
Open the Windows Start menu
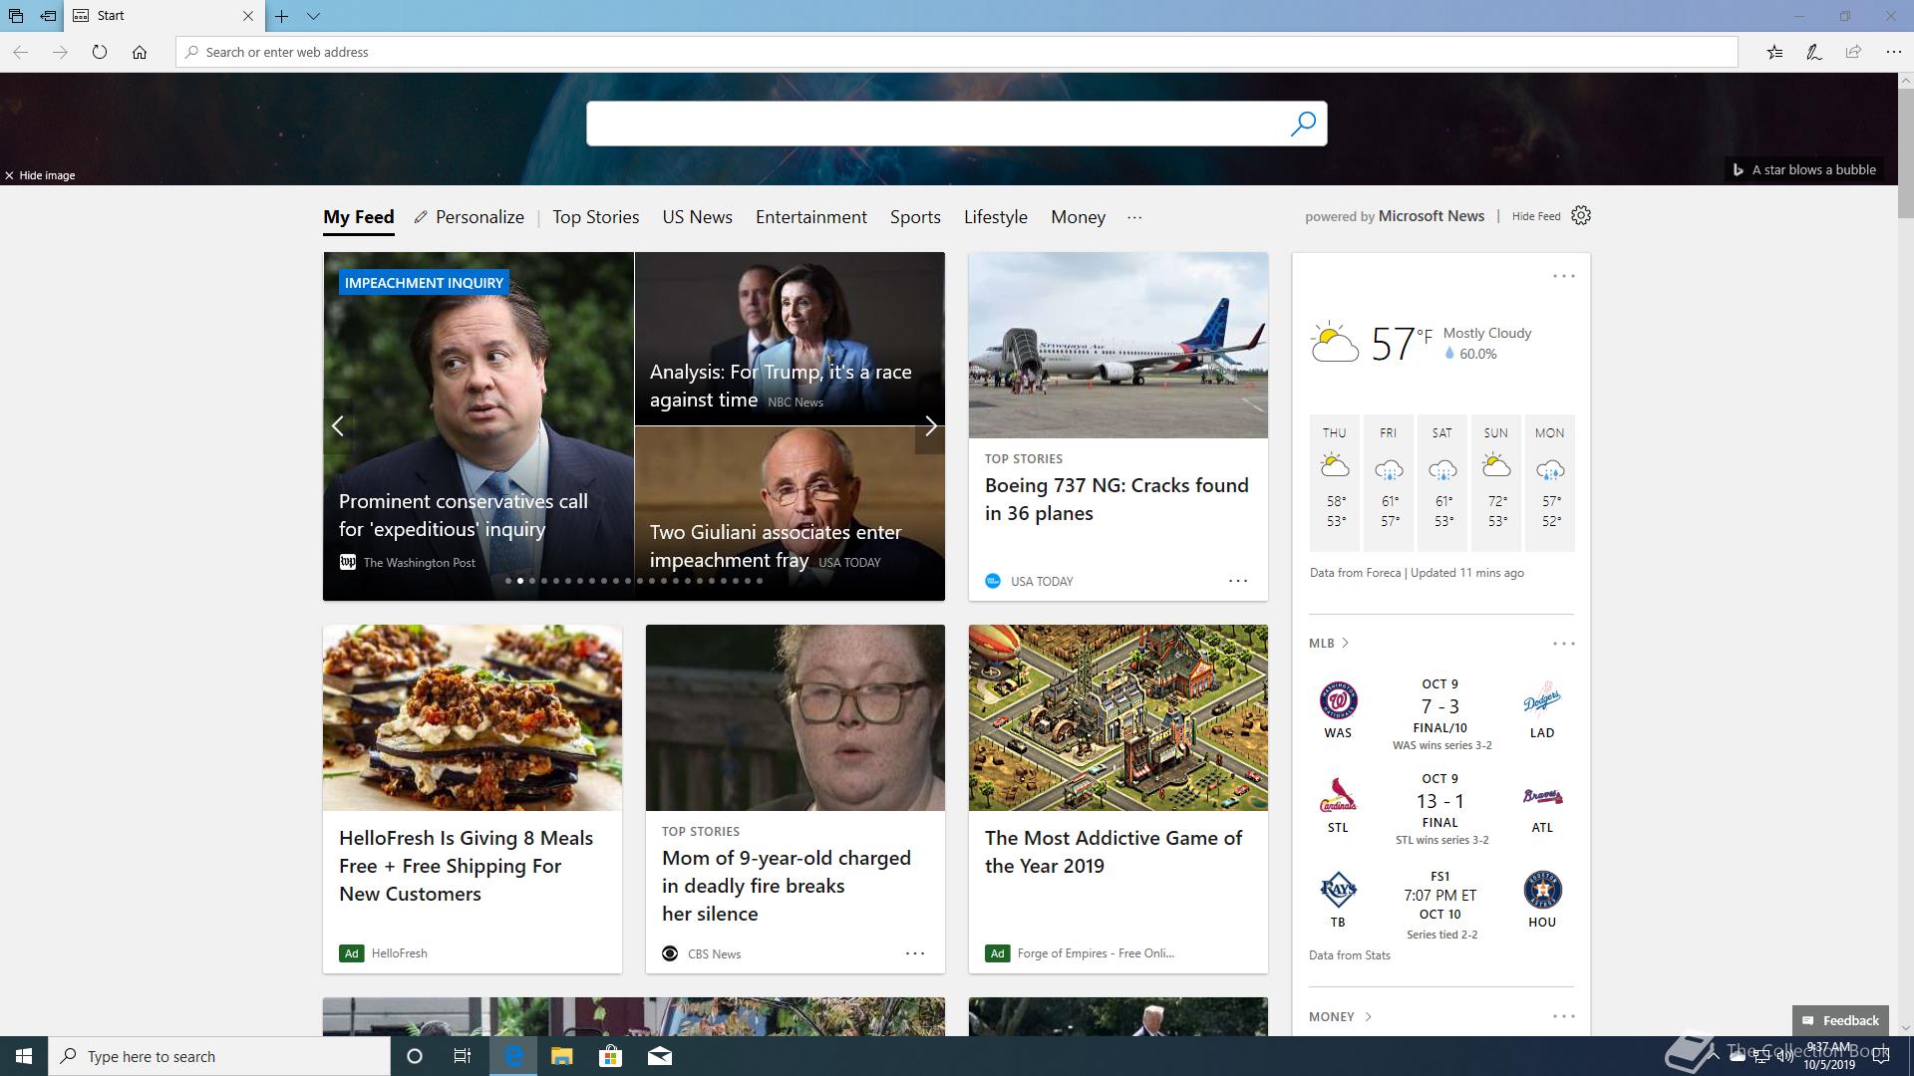point(24,1056)
